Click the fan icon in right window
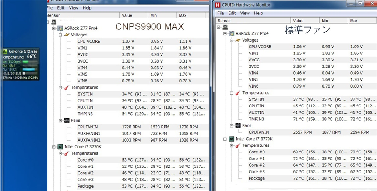The height and width of the screenshot is (191, 377). pos(238,126)
